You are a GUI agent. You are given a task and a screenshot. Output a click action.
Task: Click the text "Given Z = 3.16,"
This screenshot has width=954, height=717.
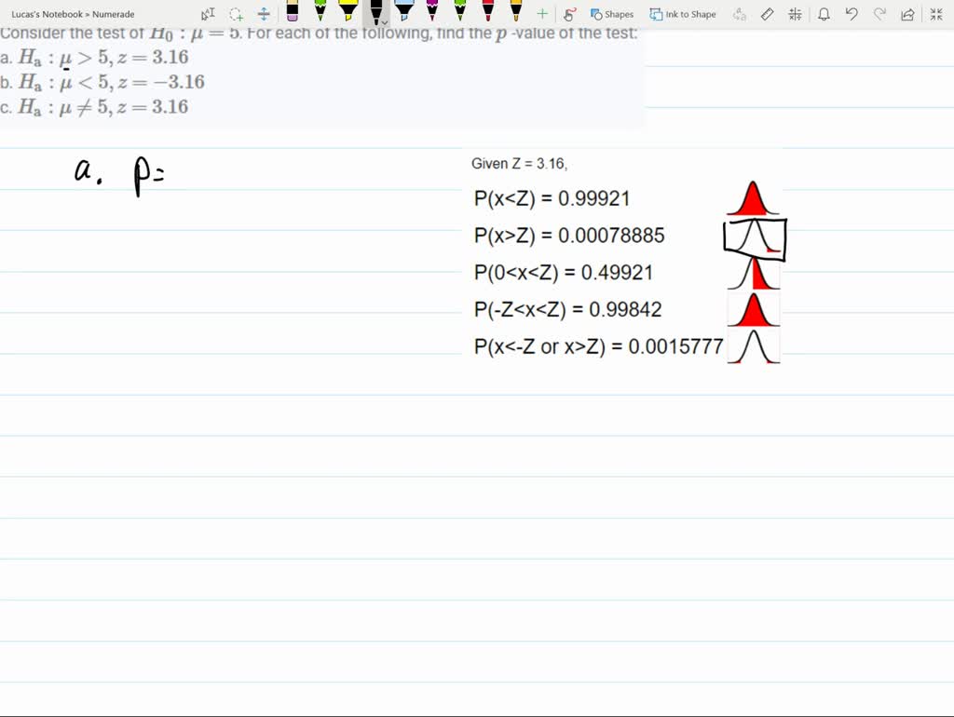[519, 164]
